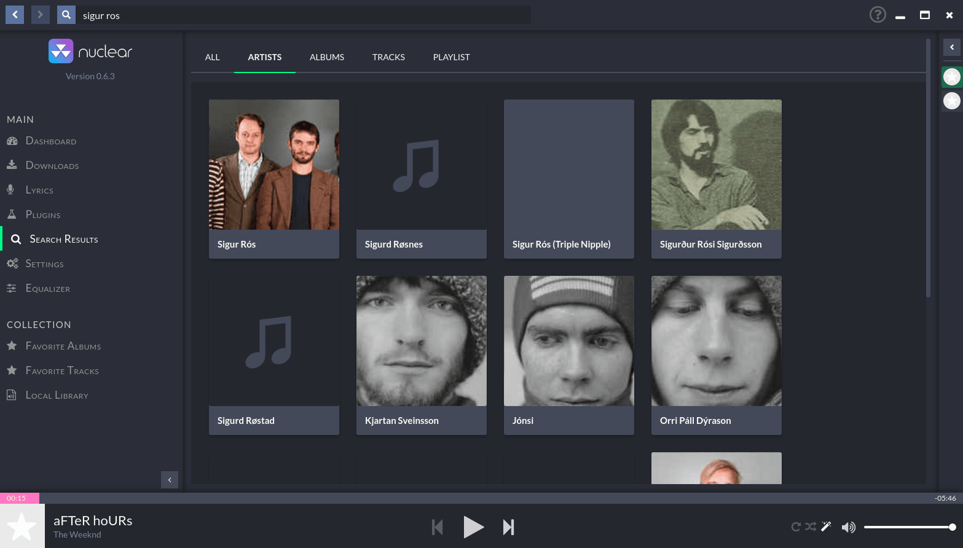Click the 'aFTeR hoURs' track title
This screenshot has width=963, height=548.
pos(93,520)
